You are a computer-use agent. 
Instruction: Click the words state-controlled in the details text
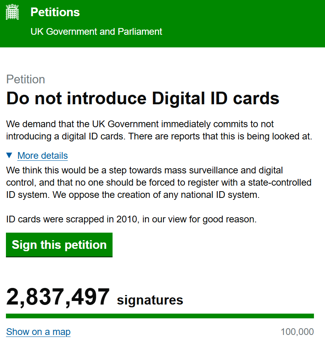pos(270,183)
